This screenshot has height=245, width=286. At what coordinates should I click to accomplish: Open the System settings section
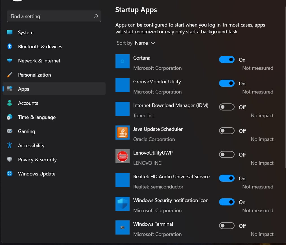point(54,32)
